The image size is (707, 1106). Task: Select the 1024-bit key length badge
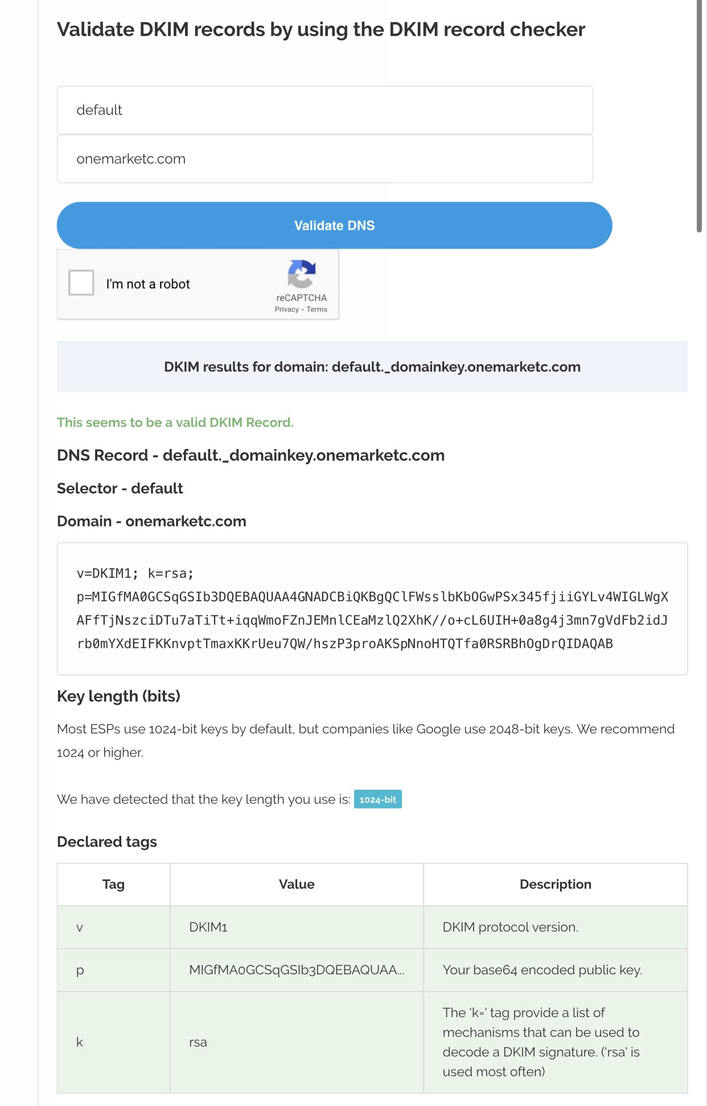point(378,799)
